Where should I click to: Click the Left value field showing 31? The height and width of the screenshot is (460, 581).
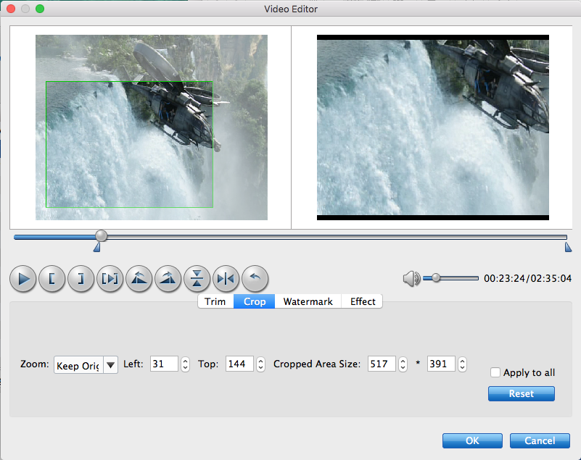(x=164, y=364)
